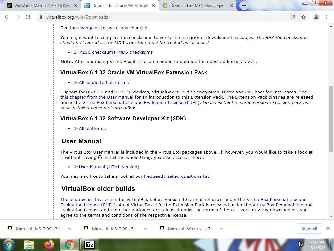Switch to Download for MSN Messenger tab
Viewport: 334px width, 251px height.
pyautogui.click(x=197, y=6)
